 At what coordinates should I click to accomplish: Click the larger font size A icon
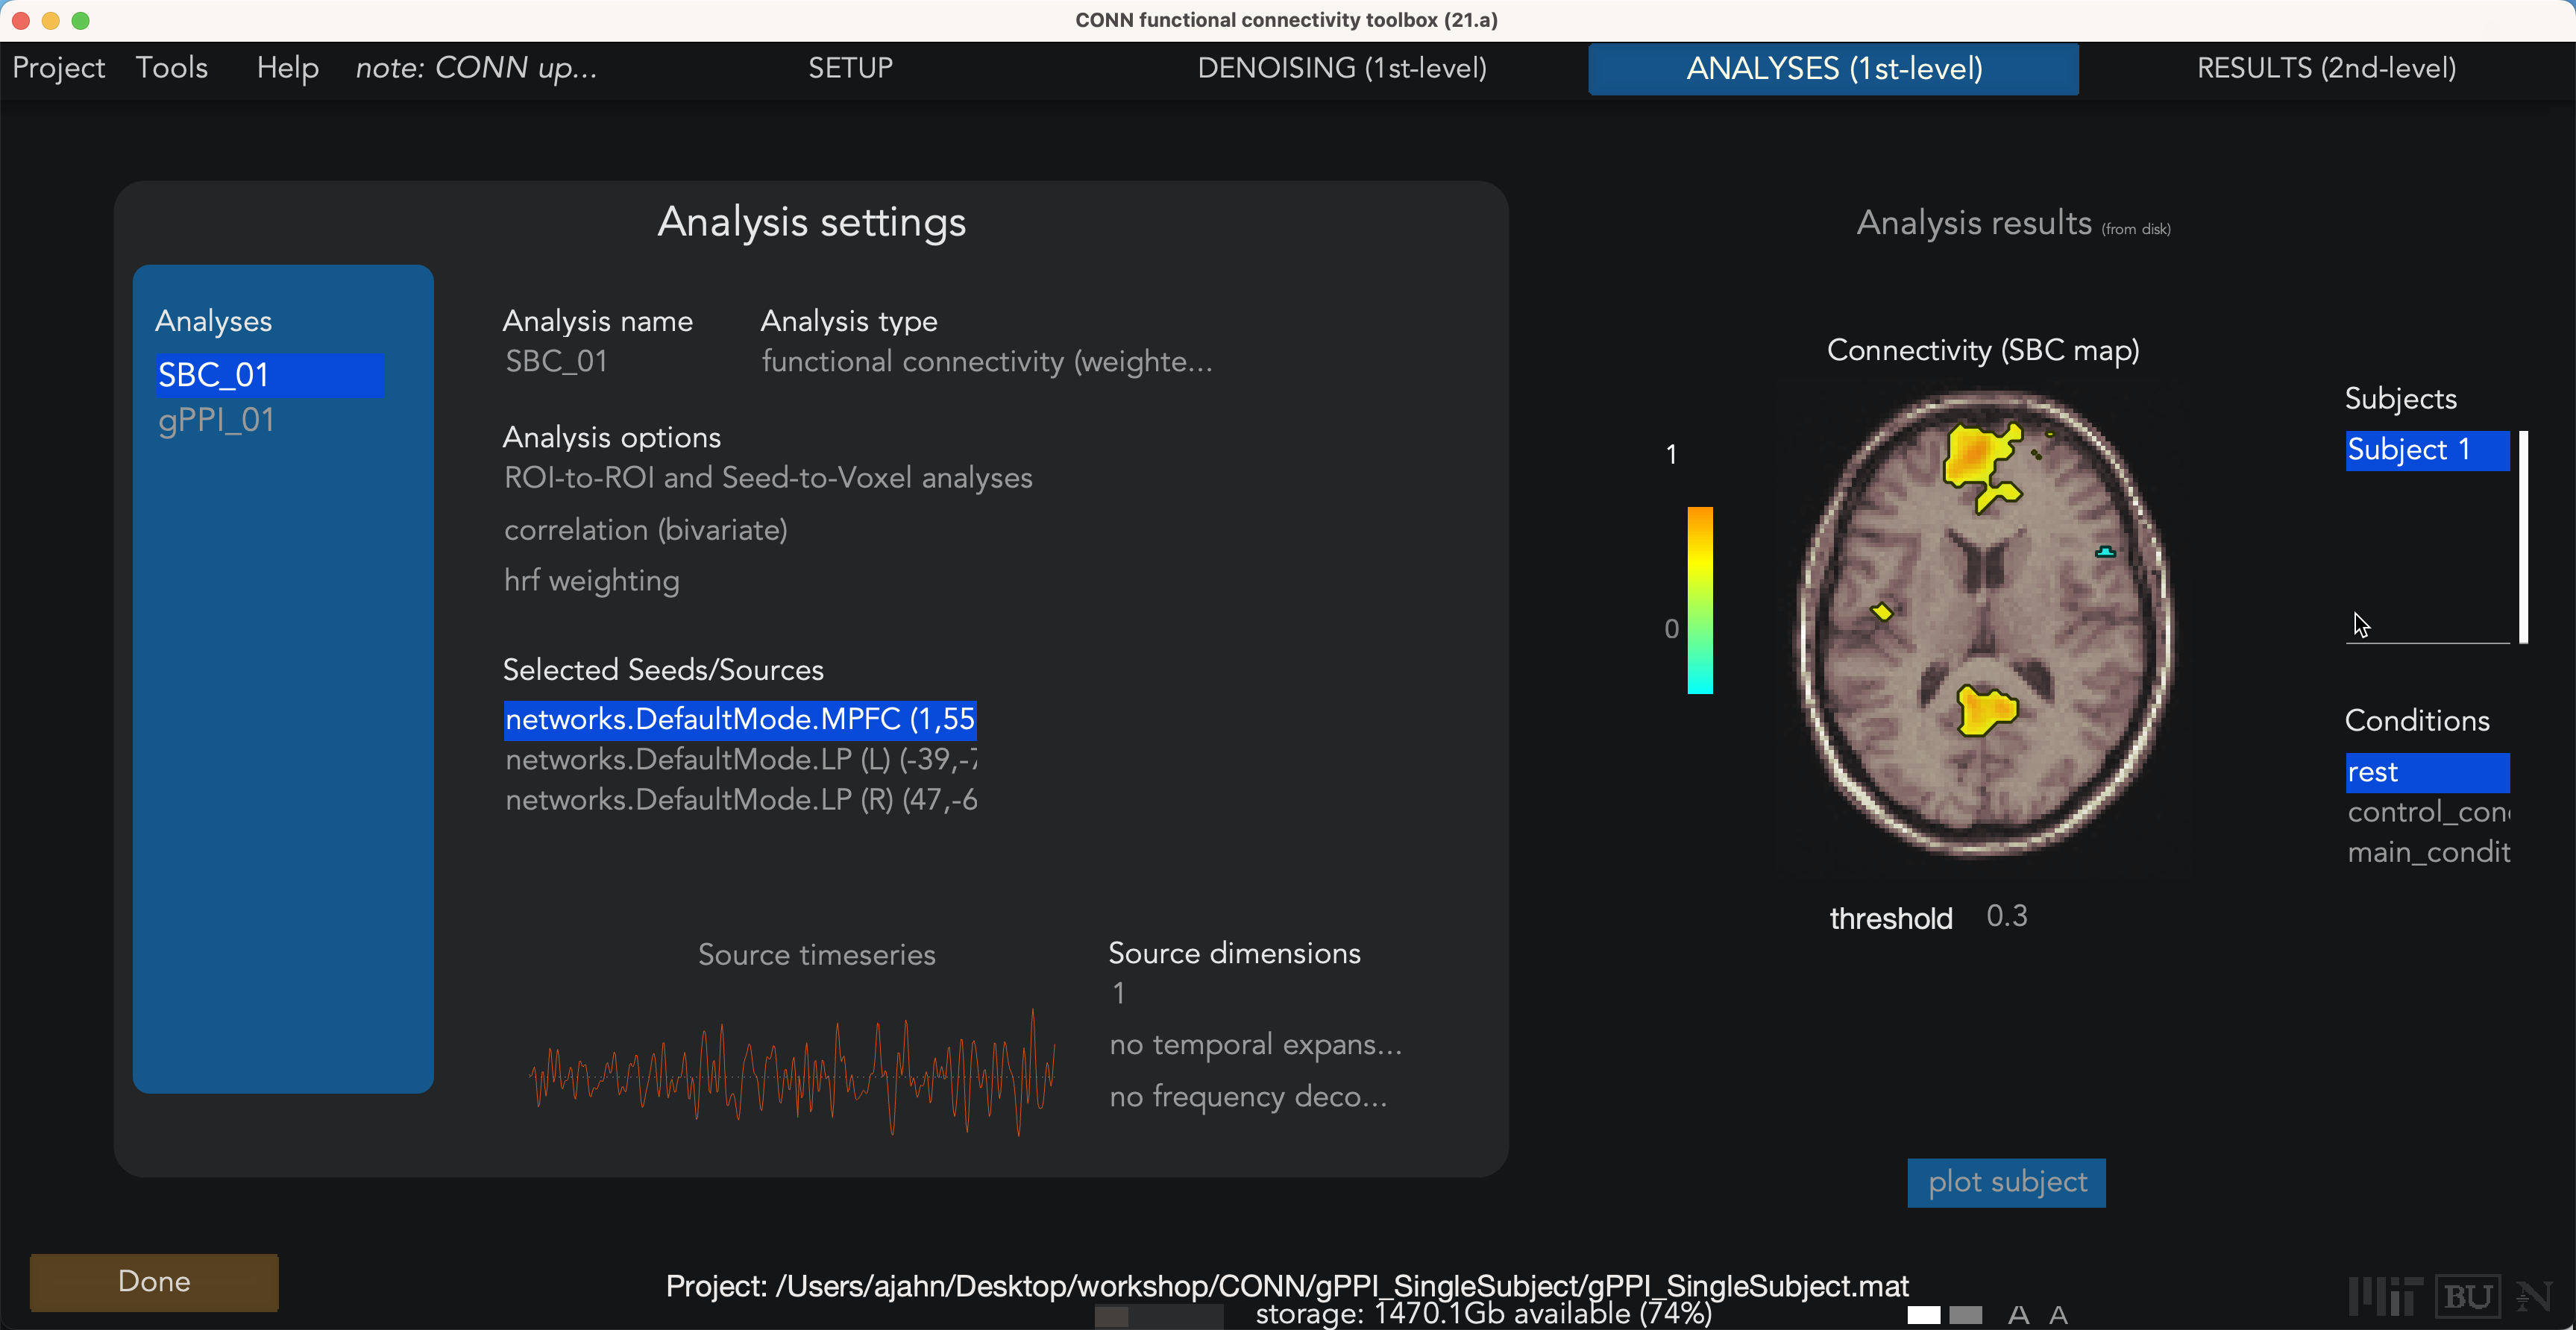coord(2018,1314)
